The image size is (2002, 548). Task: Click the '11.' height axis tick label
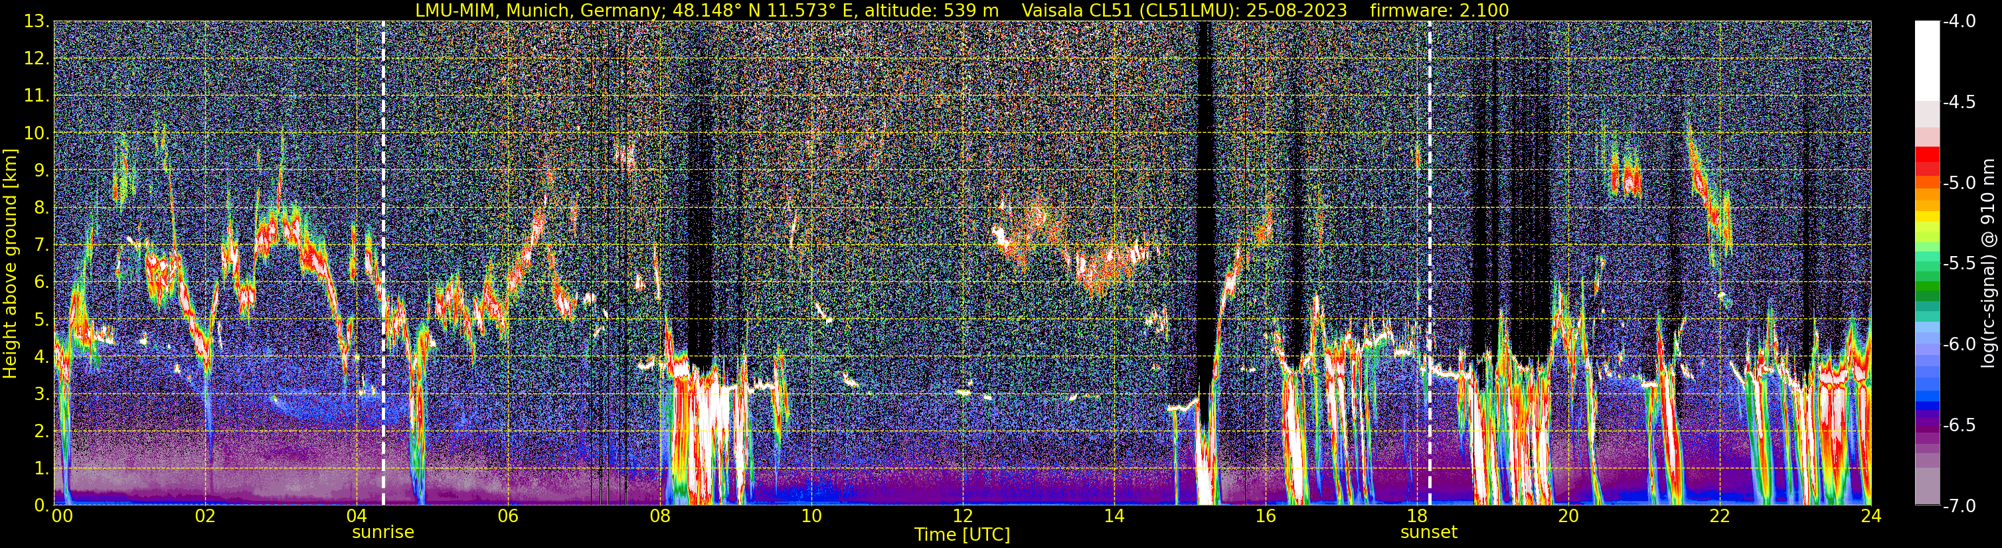(x=37, y=96)
